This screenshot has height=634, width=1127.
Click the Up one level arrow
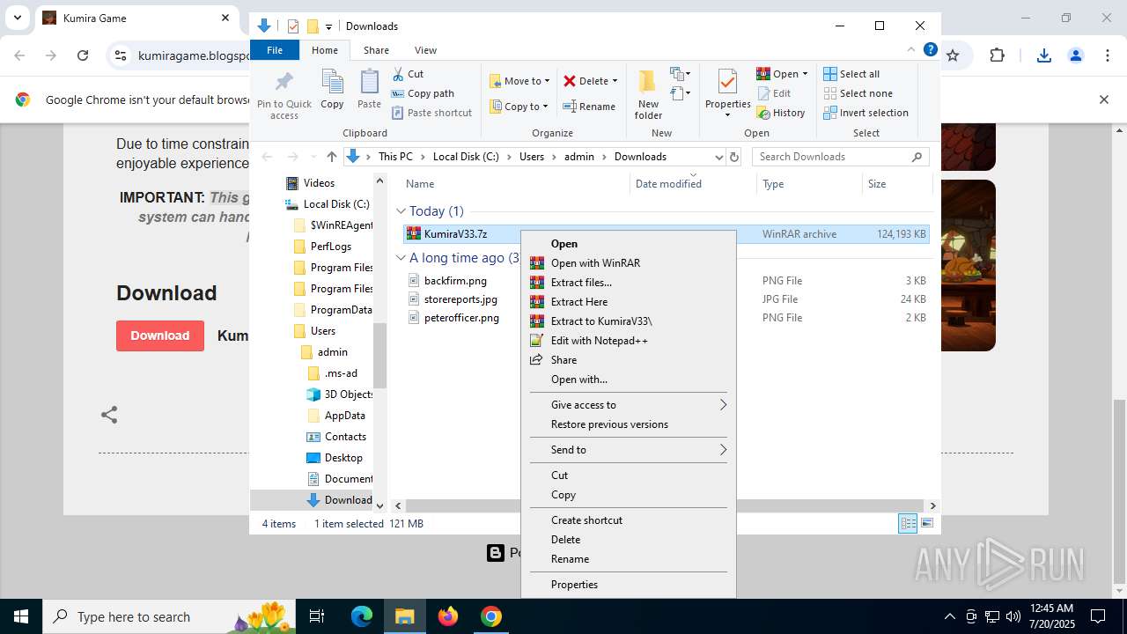(x=331, y=157)
